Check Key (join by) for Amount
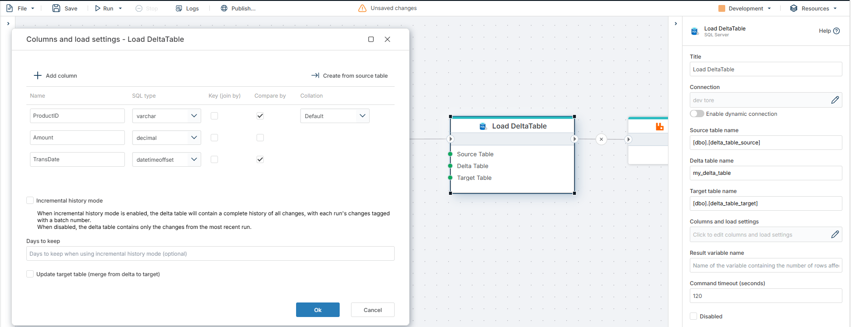 tap(214, 138)
